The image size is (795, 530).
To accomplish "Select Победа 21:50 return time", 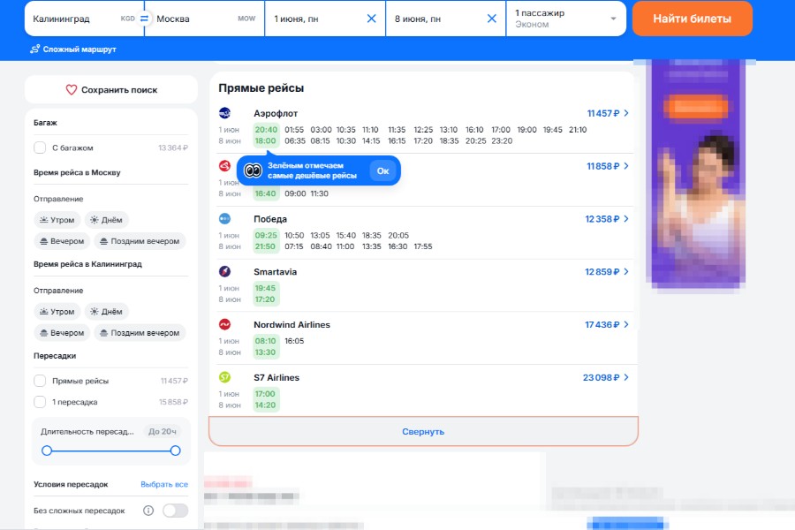I will 266,246.
